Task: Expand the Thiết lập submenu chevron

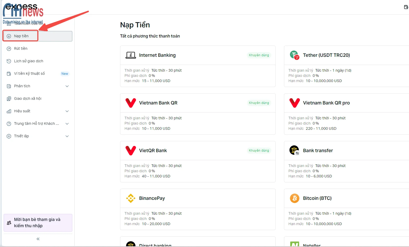Action: click(67, 136)
